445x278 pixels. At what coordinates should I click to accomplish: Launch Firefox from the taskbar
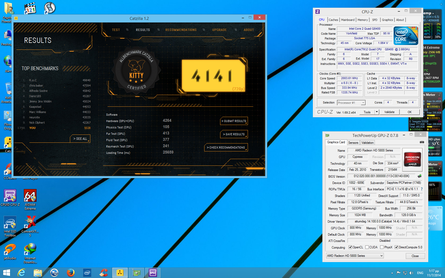point(70,273)
